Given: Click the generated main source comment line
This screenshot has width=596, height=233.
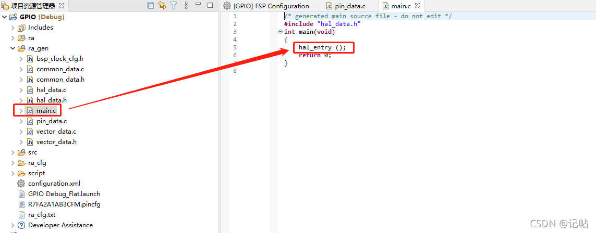Looking at the screenshot, I should pyautogui.click(x=368, y=16).
